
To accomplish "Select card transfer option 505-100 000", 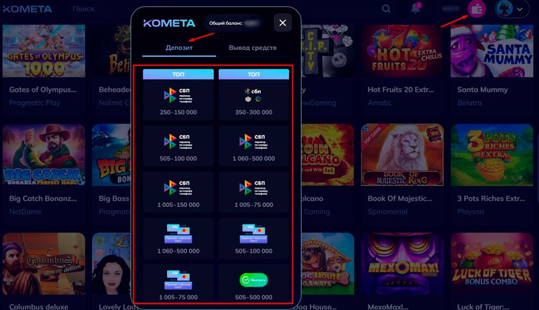I will point(254,238).
